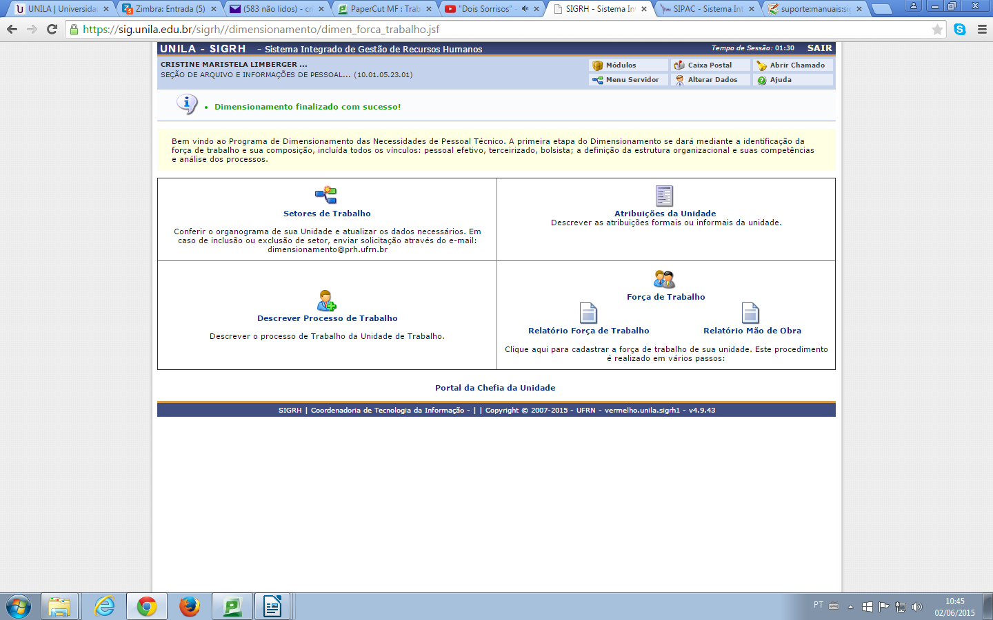The image size is (993, 620).
Task: Click the browser forward arrow
Action: [32, 29]
